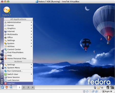The image size is (115, 93).
Task: Click the third panel launcher icon beside Home
Action: coord(11,87)
